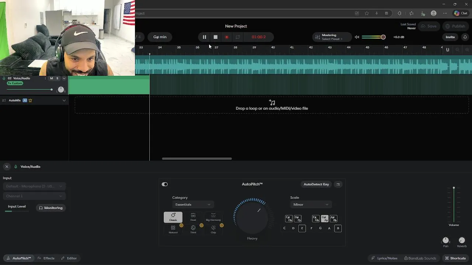Turn the Reverb knob
The height and width of the screenshot is (265, 472).
point(462,240)
